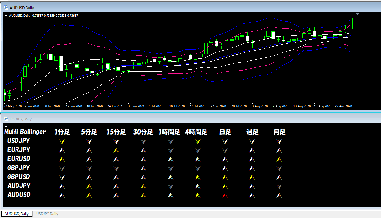Click the 3 Aug 2020 date label
This screenshot has height=218, width=381.
(260, 106)
